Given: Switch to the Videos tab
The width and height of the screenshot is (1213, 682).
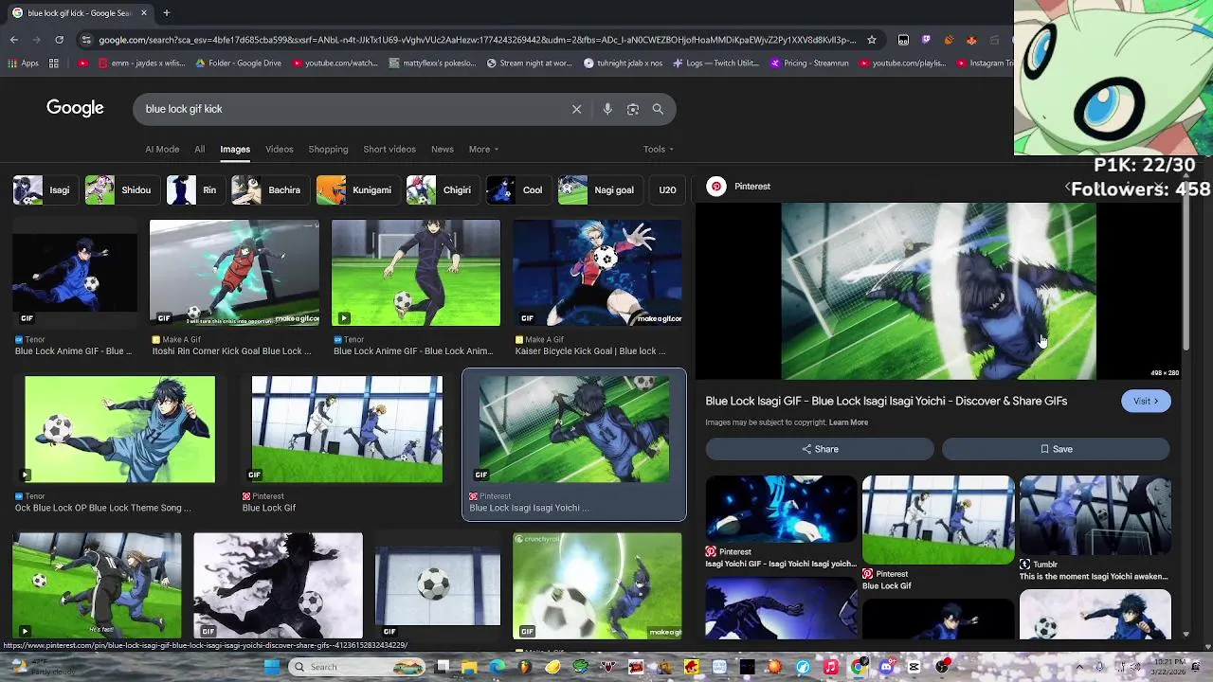Looking at the screenshot, I should point(279,149).
